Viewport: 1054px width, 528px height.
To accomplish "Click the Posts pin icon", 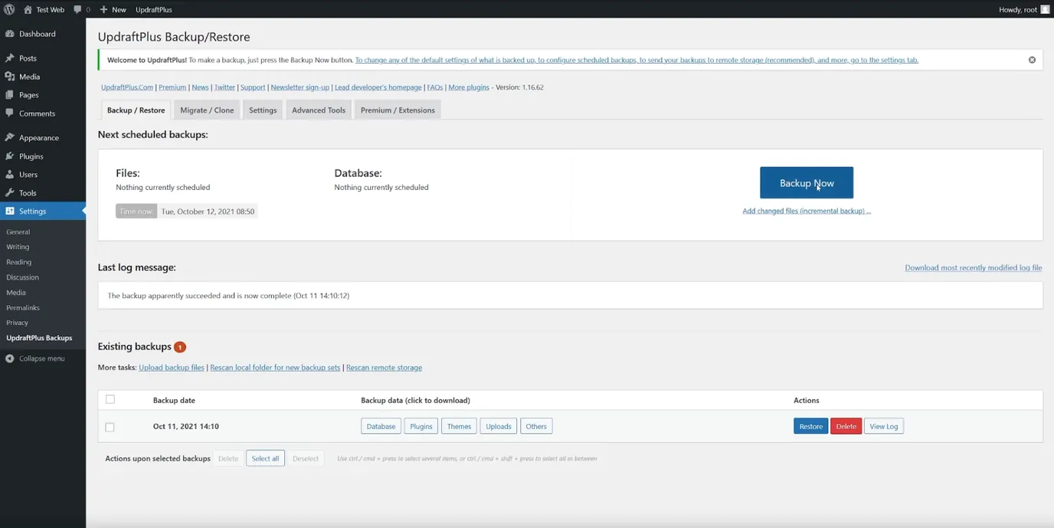I will tap(9, 58).
